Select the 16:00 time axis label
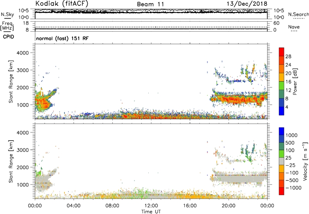 [190, 206]
